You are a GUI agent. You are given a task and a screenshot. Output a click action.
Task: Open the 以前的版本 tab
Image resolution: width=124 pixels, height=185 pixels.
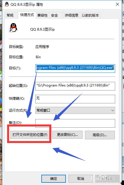pyautogui.click(x=90, y=15)
